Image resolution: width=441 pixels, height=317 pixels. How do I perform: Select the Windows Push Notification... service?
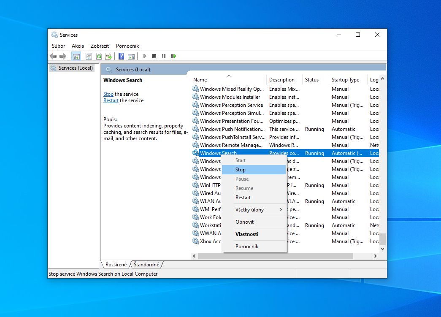pos(285,129)
